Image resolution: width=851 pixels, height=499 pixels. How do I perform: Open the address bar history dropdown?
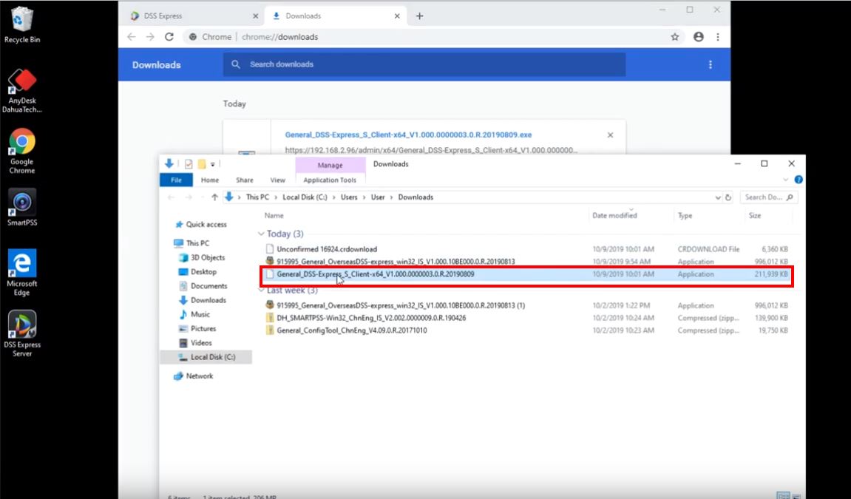click(x=718, y=197)
